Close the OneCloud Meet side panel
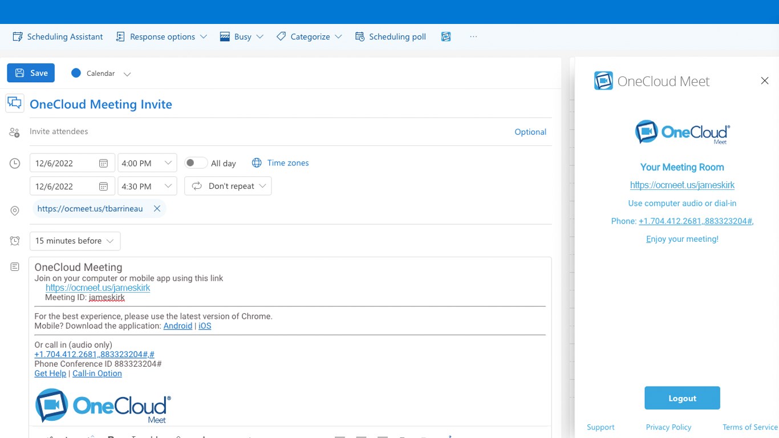This screenshot has height=438, width=779. (765, 81)
